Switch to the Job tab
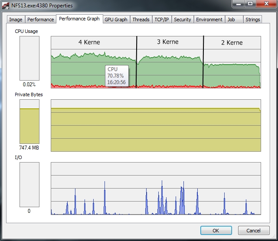The width and height of the screenshot is (278, 241). (x=234, y=20)
